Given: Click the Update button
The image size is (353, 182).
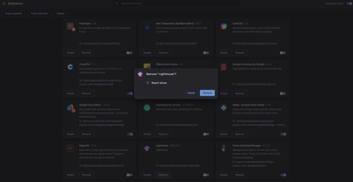Looking at the screenshot, I should 61,14.
